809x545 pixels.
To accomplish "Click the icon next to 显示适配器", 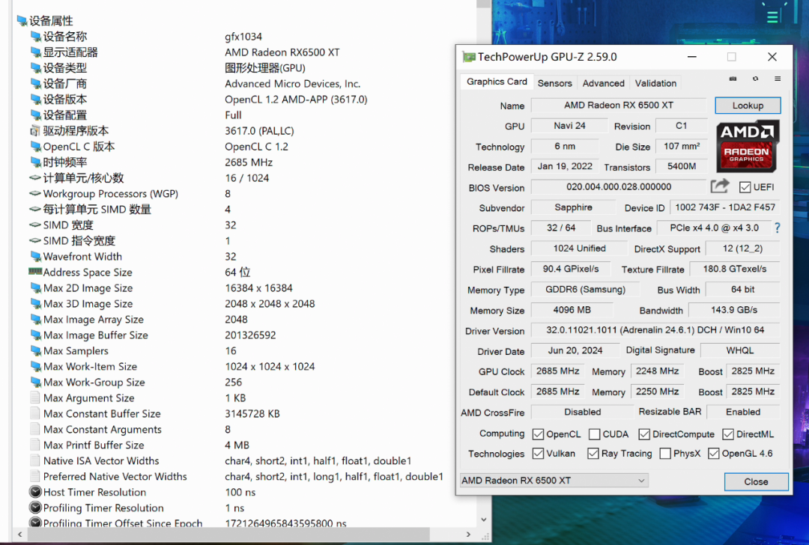I will [x=36, y=52].
